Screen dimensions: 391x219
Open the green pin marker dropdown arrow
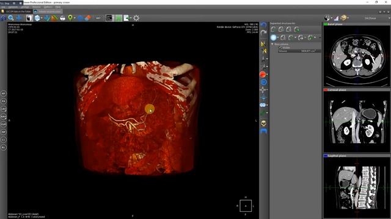(75, 18)
